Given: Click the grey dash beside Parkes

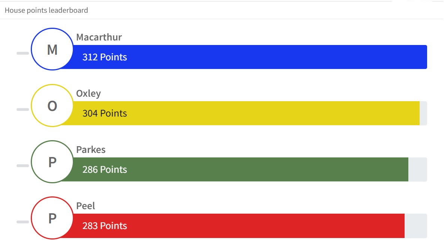Looking at the screenshot, I should (23, 166).
